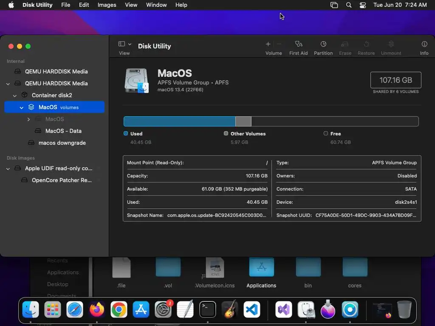The height and width of the screenshot is (326, 435).
Task: Open Visual Studio Code from the Dock
Action: (x=252, y=309)
